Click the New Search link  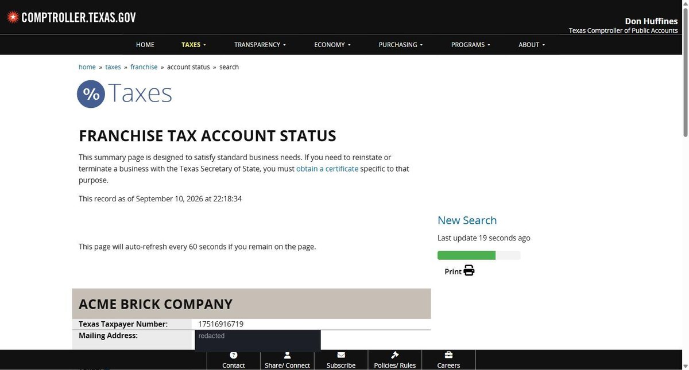467,220
